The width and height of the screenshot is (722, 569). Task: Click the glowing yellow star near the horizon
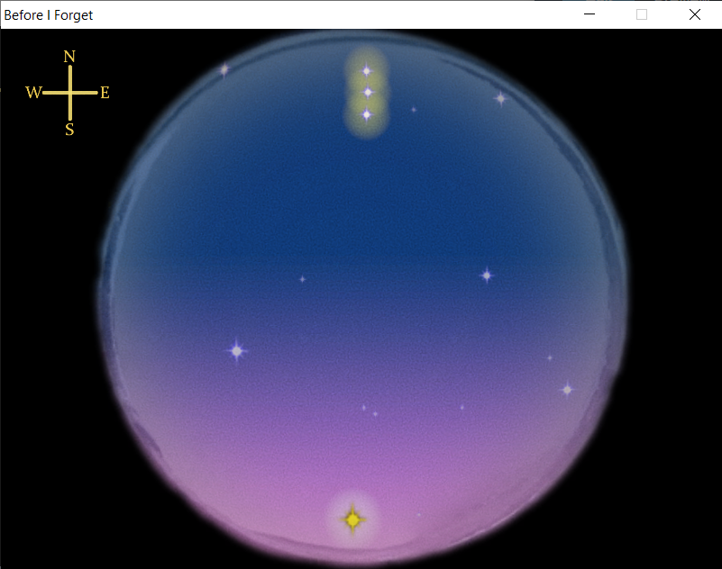[x=352, y=519]
